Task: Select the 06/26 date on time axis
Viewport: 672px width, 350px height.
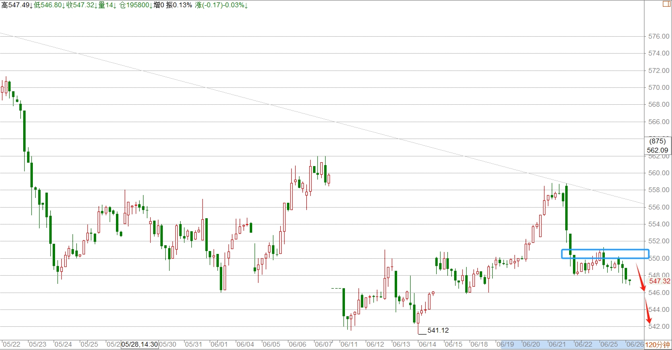Action: coord(635,345)
